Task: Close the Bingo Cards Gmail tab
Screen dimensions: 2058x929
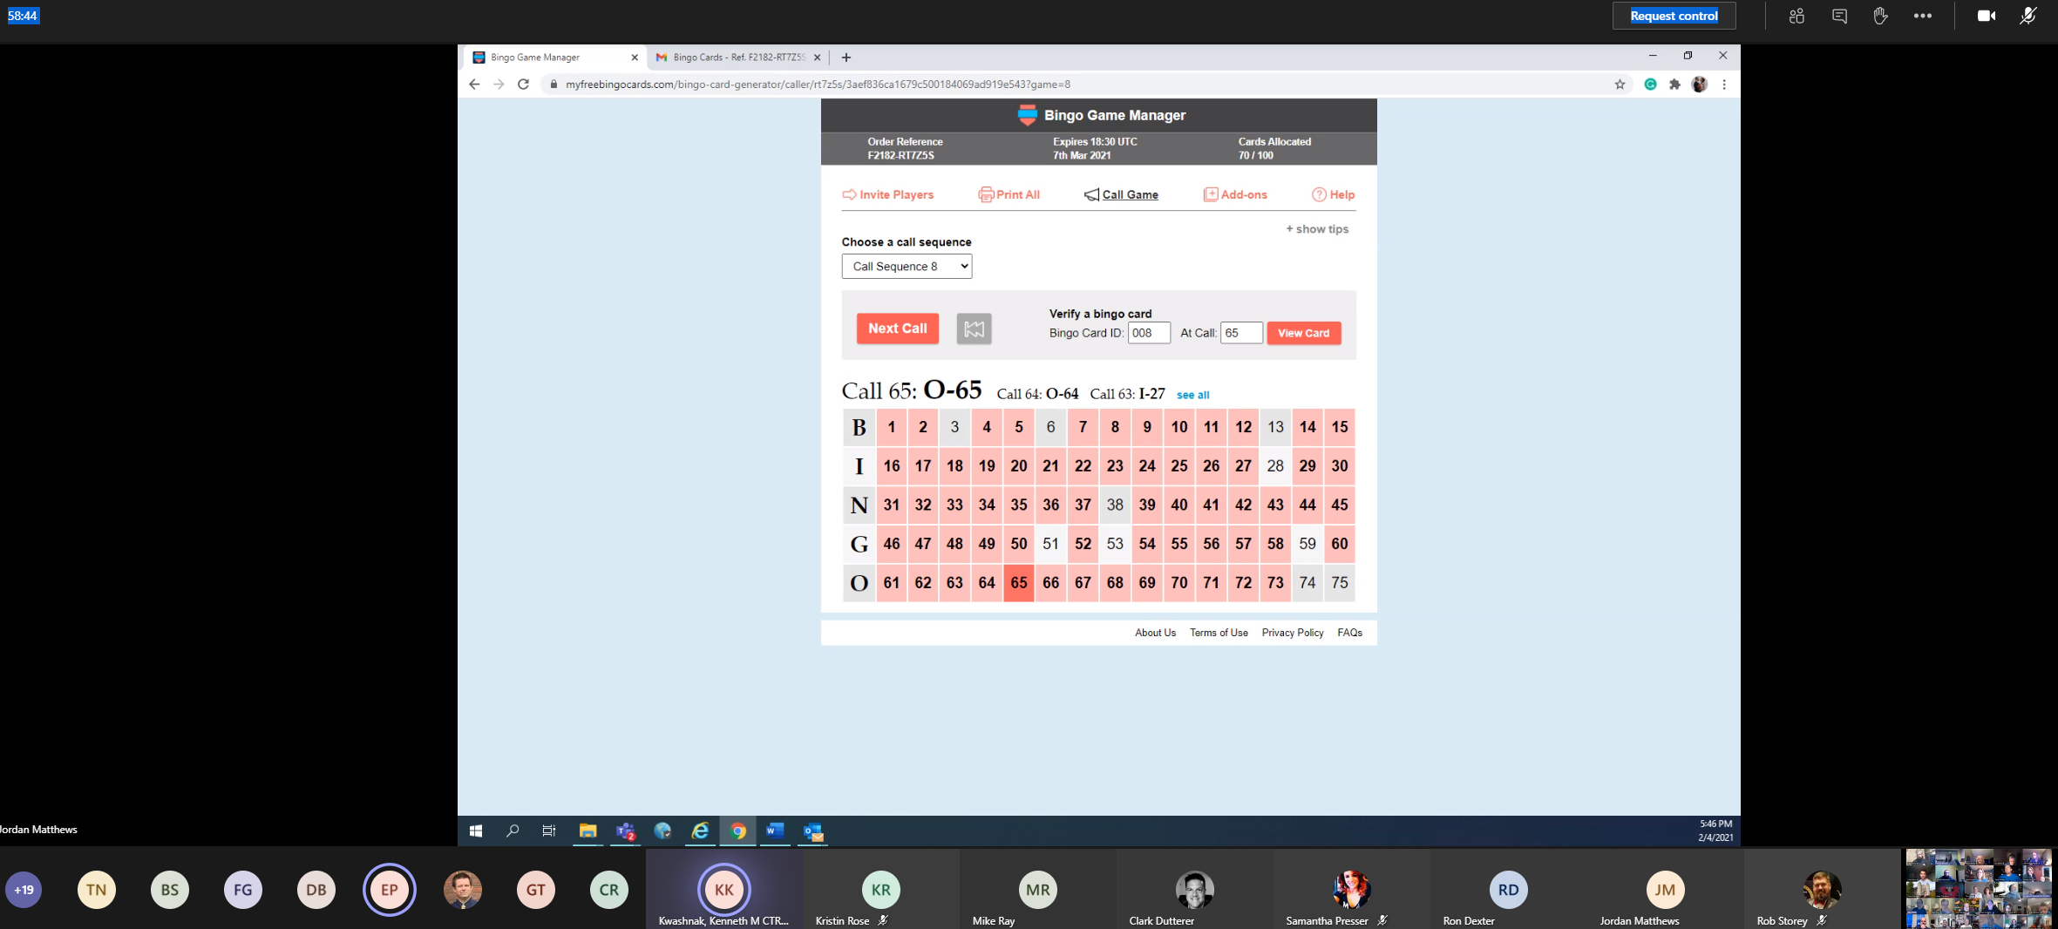Action: (817, 58)
